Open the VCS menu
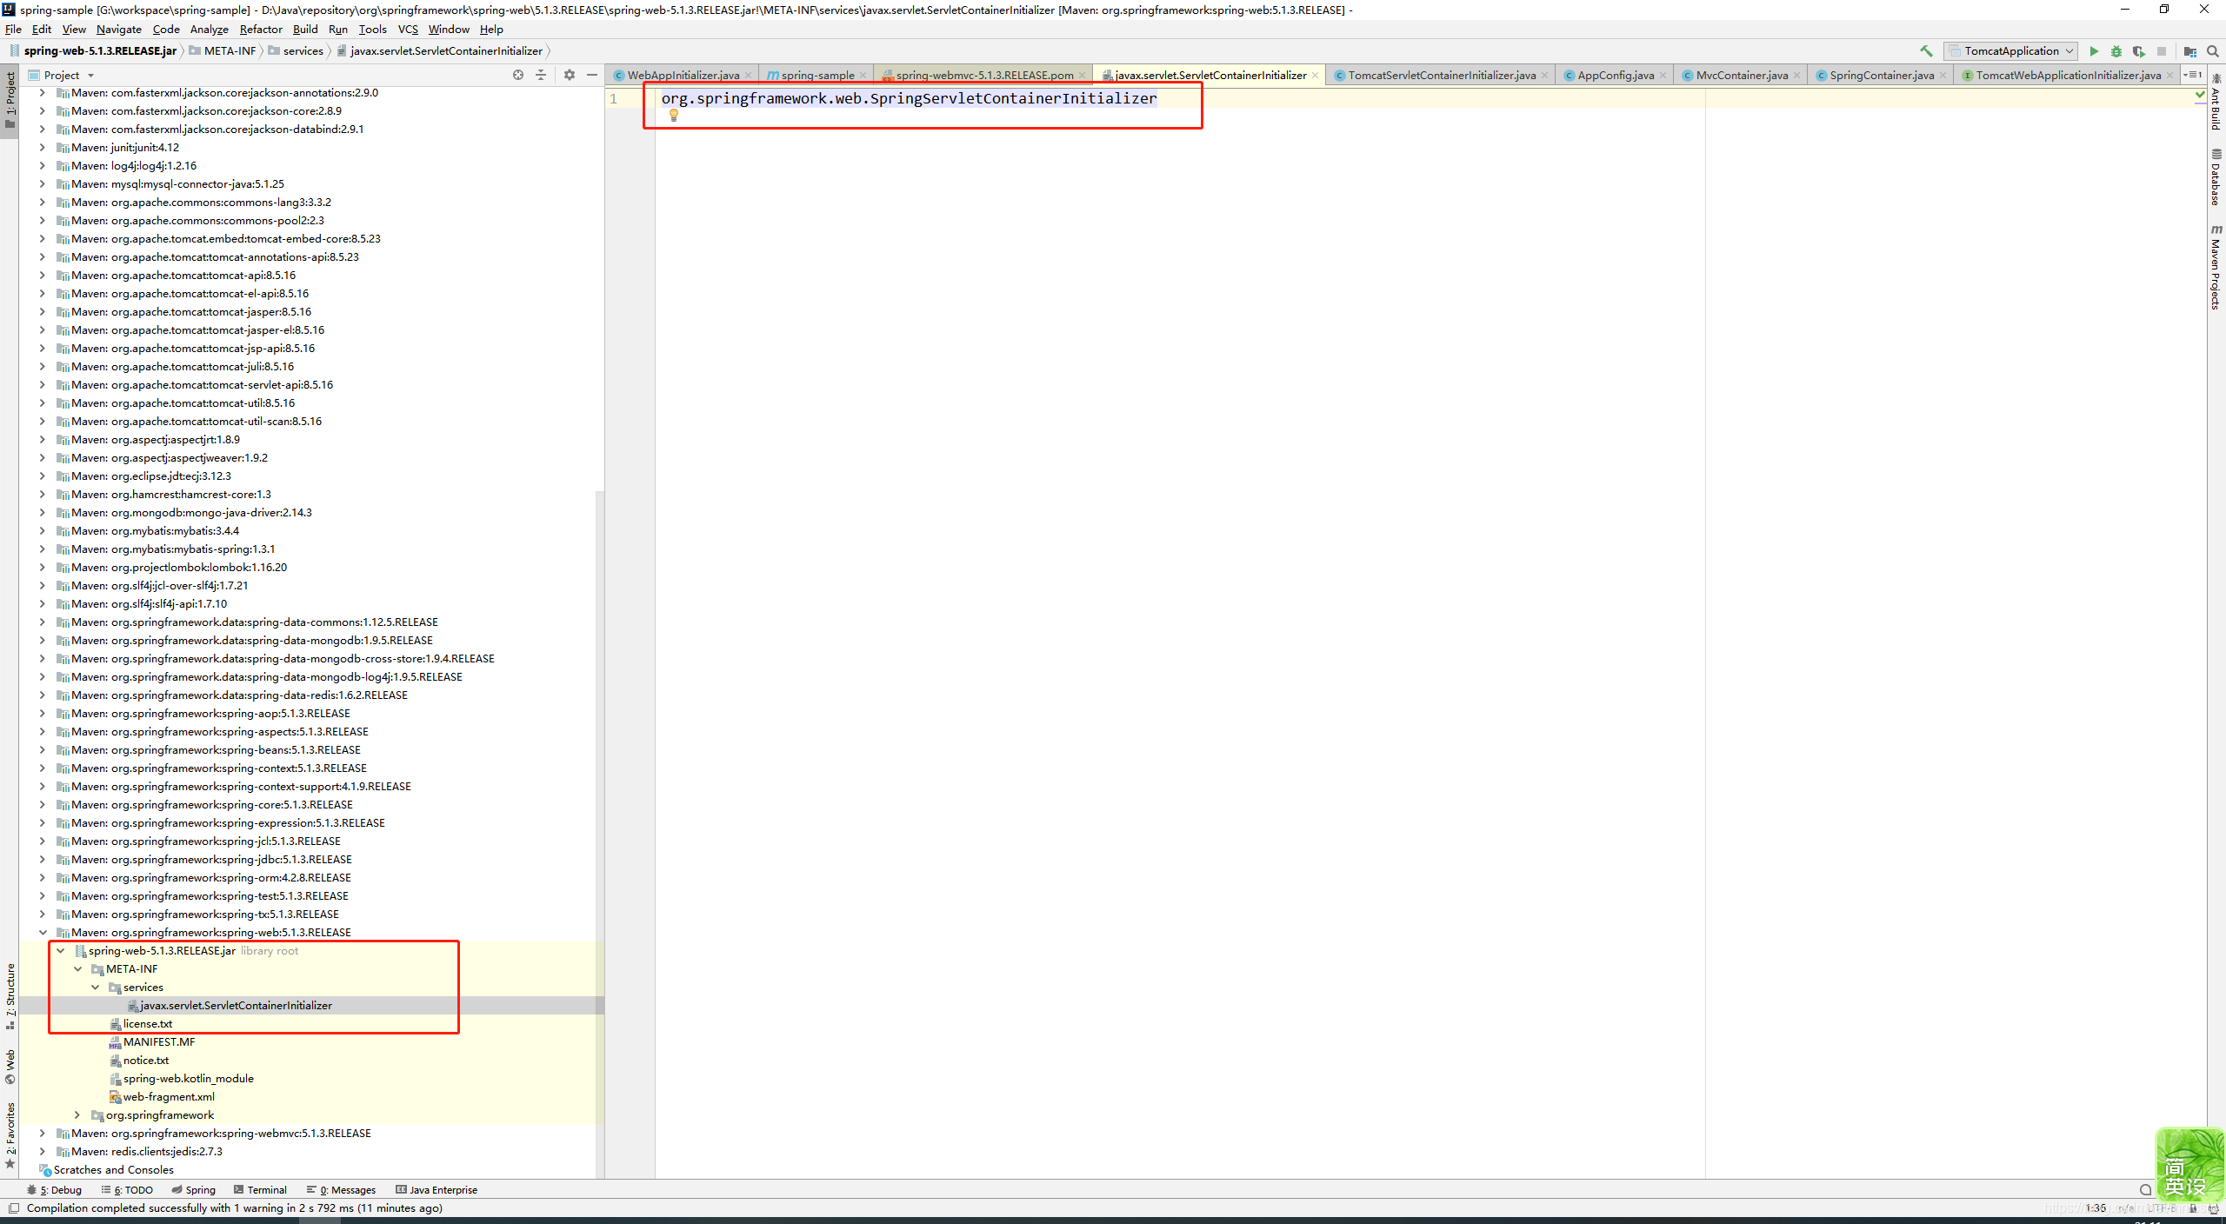Viewport: 2226px width, 1224px height. point(408,29)
